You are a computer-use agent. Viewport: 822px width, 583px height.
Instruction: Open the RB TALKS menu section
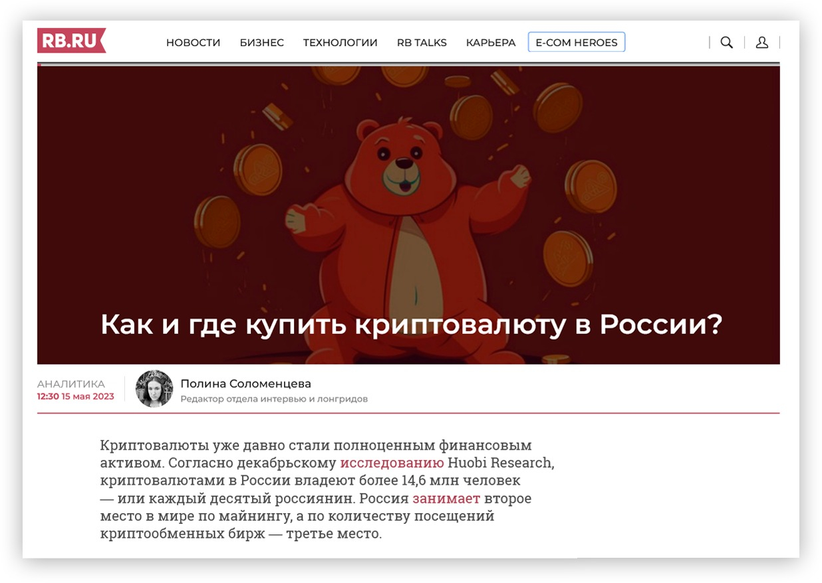point(422,42)
